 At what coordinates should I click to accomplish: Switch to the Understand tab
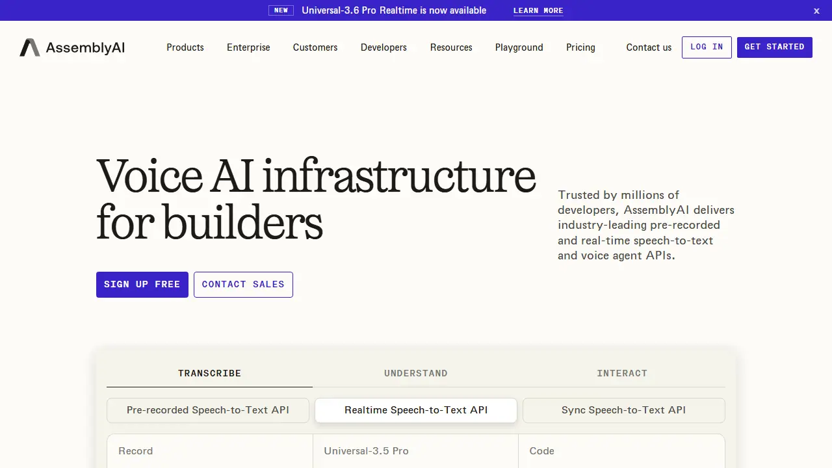416,374
